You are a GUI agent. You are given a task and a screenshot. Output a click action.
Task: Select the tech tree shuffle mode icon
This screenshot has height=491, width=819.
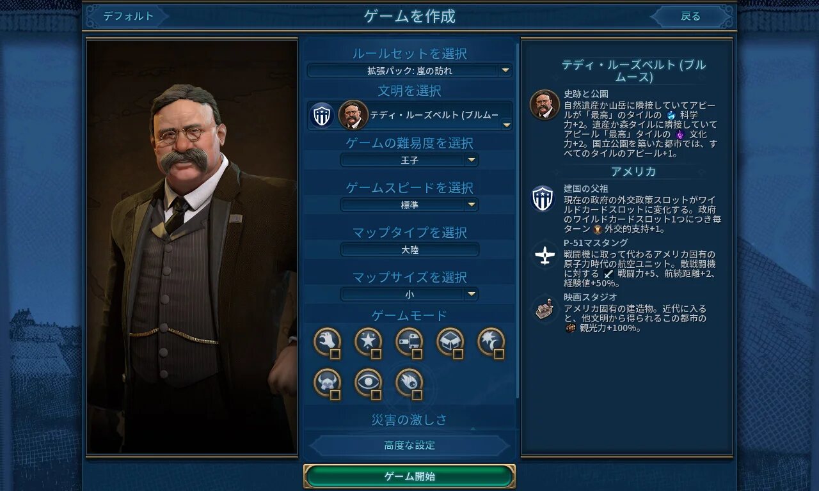[409, 342]
